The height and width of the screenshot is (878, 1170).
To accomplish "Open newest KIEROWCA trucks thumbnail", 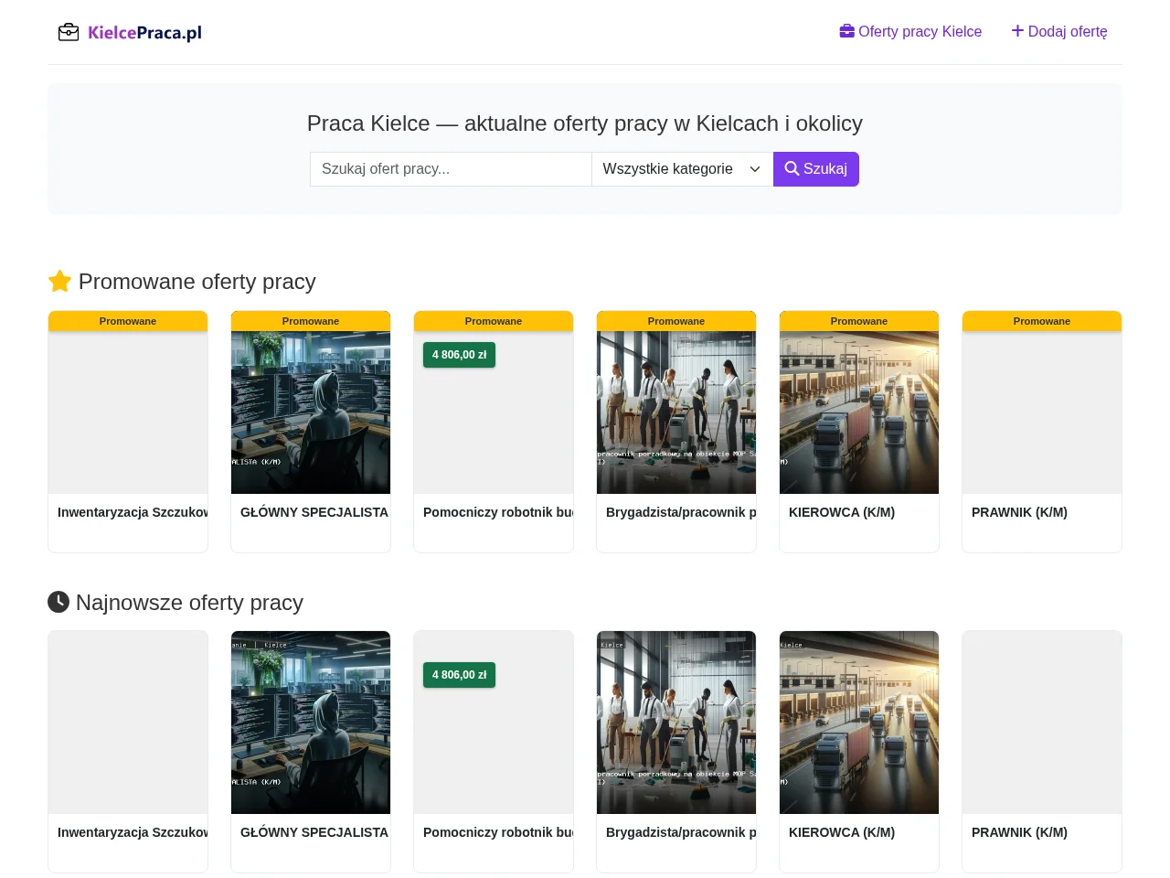I will point(859,723).
